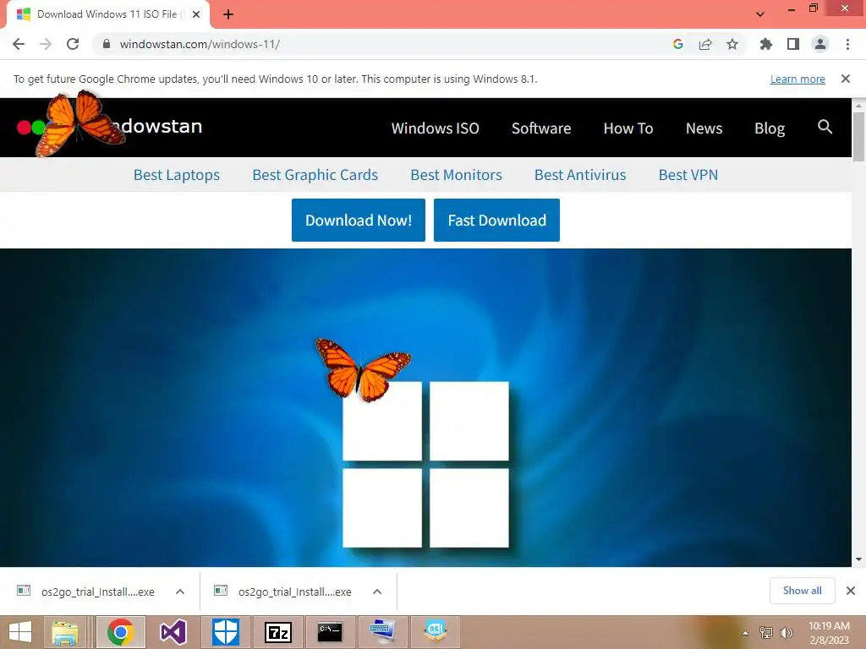
Task: Expand options for second os2go download
Action: click(x=377, y=592)
